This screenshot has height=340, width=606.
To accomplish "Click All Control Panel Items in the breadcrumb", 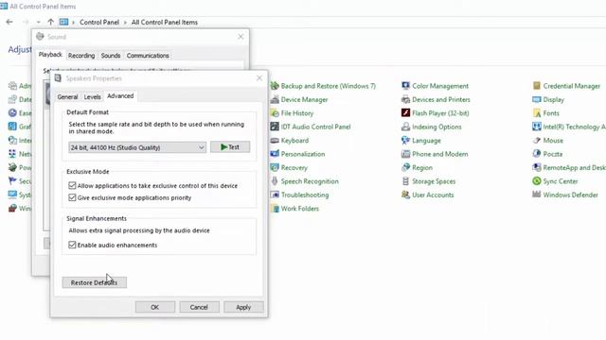I will pos(164,23).
